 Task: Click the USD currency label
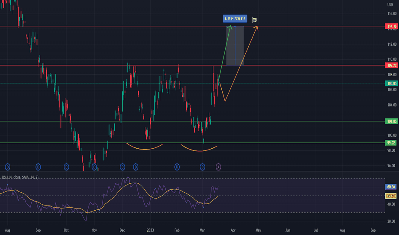(390, 5)
